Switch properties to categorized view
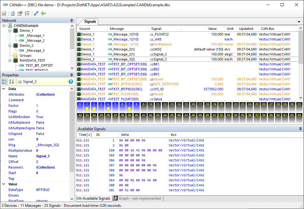304x209 pixels. [5, 82]
